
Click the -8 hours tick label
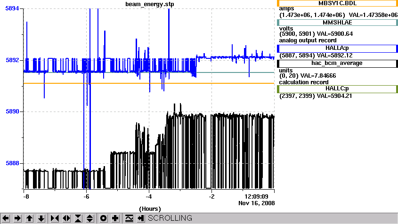click(x=26, y=197)
